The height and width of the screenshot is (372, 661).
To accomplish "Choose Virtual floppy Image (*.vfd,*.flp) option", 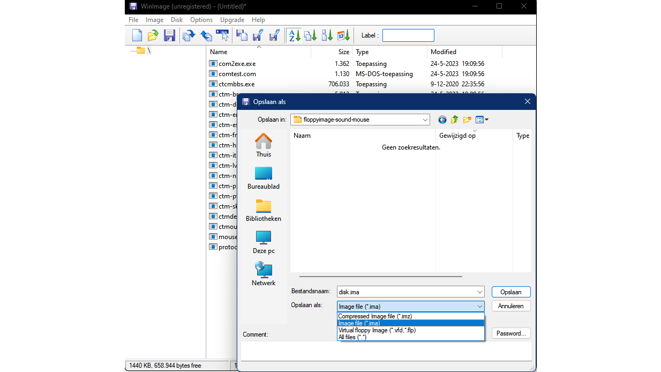I will click(411, 330).
